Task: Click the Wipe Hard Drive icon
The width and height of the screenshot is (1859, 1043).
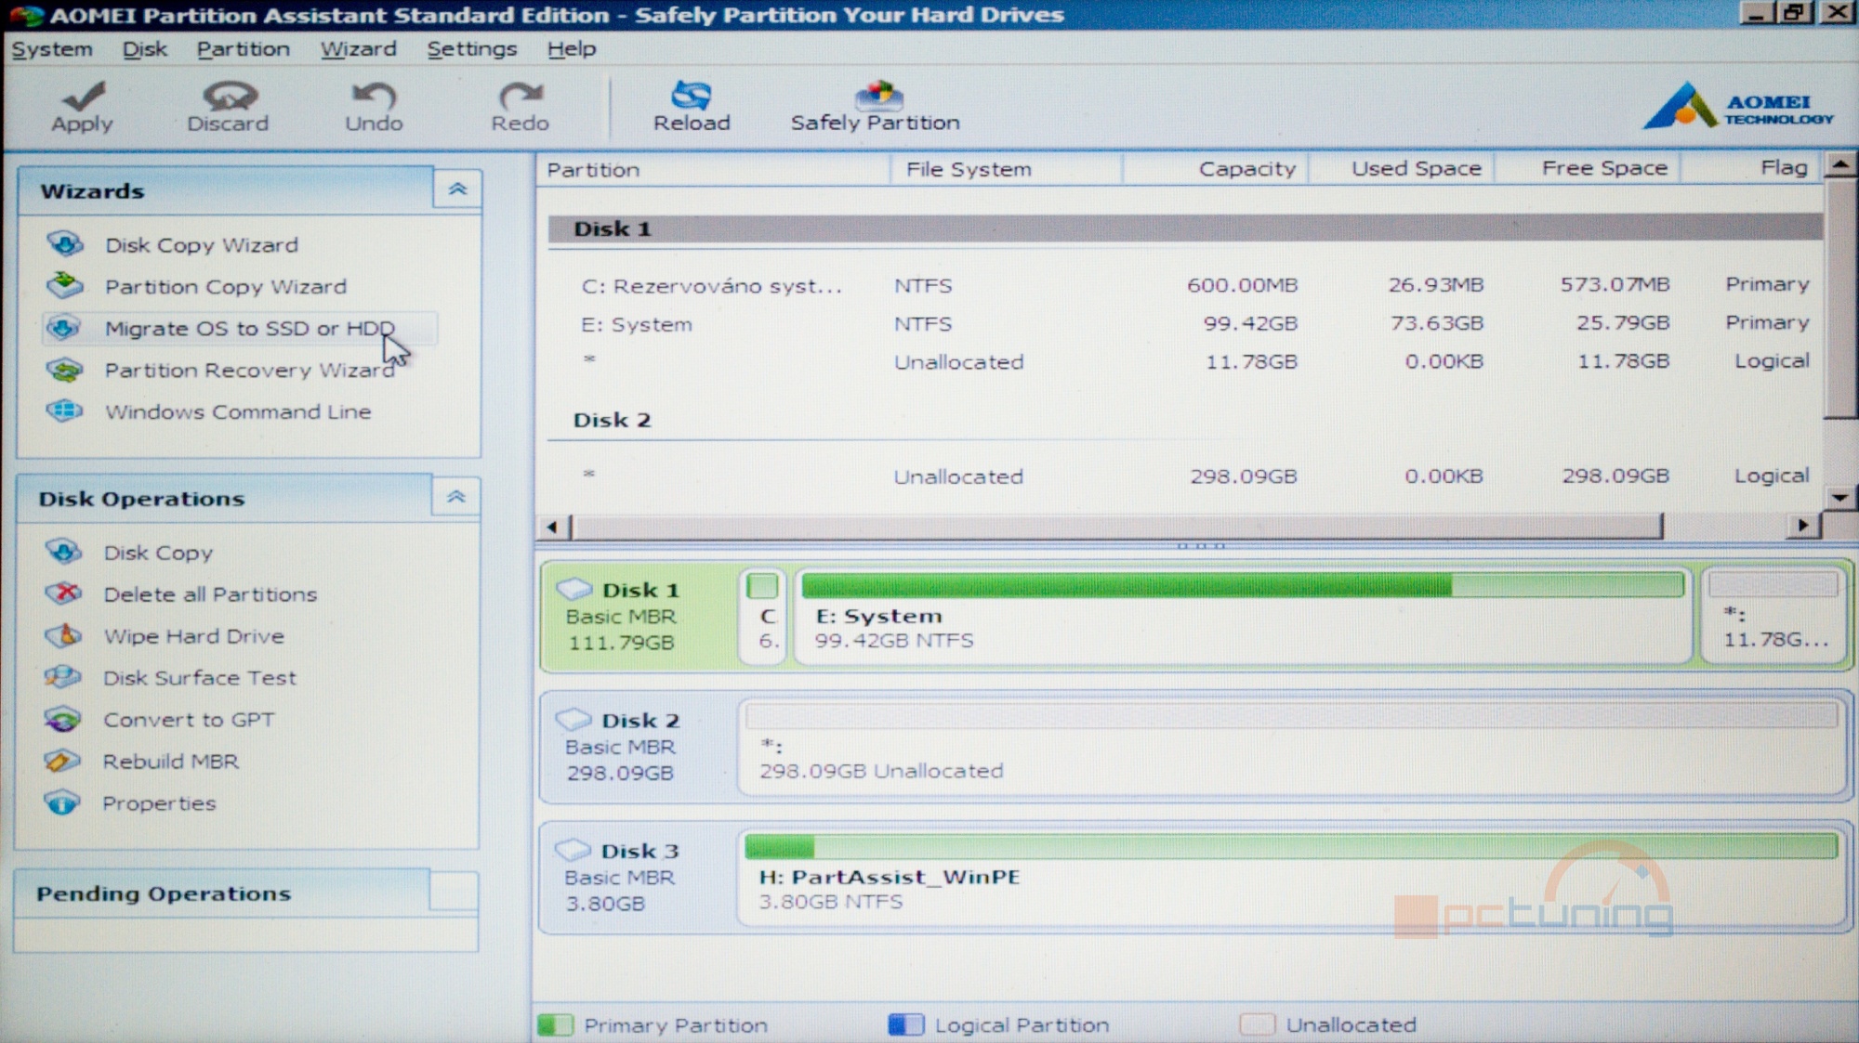Action: [x=71, y=635]
